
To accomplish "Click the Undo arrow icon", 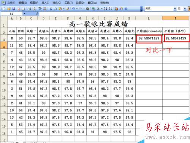I will click(73, 9).
